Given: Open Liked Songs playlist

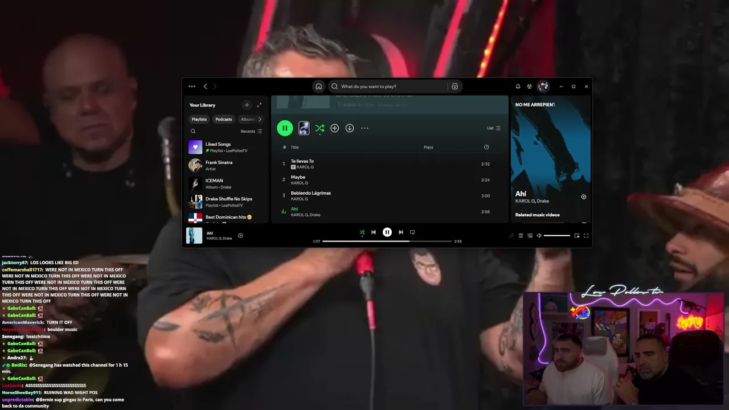Looking at the screenshot, I should click(x=227, y=147).
